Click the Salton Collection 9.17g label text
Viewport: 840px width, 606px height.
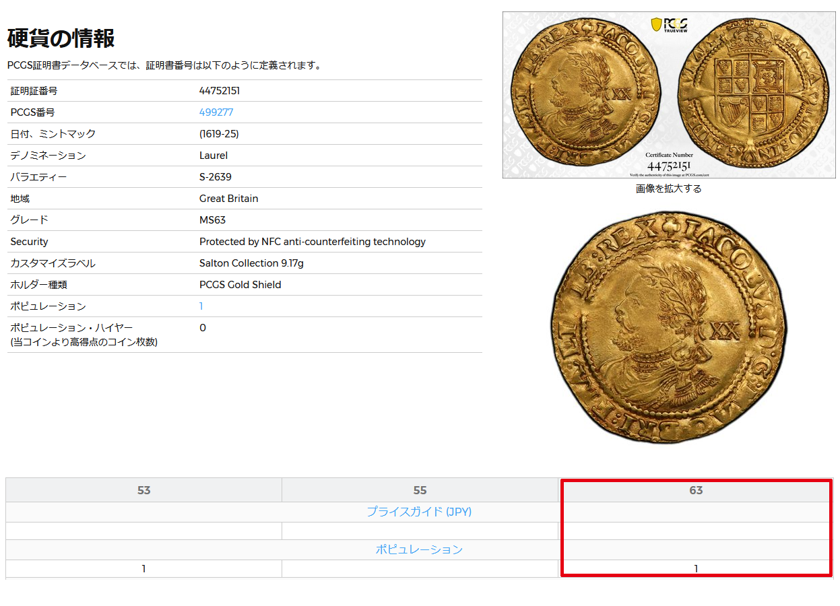click(251, 263)
